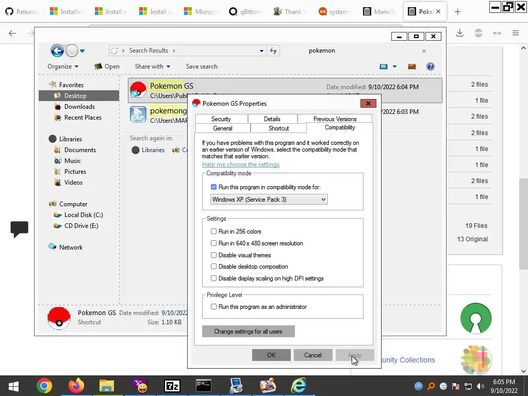Check Disable desktop composition

pyautogui.click(x=213, y=267)
